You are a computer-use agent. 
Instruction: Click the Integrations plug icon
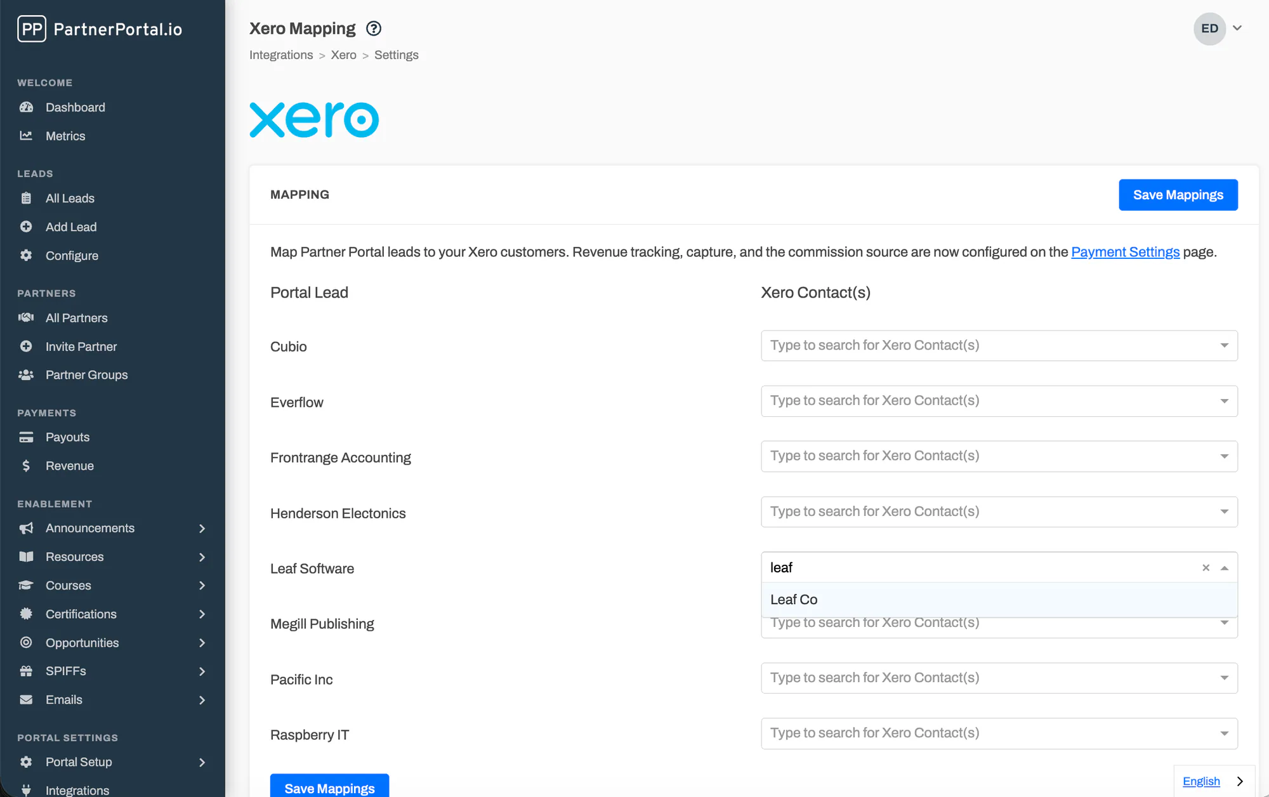pyautogui.click(x=26, y=790)
